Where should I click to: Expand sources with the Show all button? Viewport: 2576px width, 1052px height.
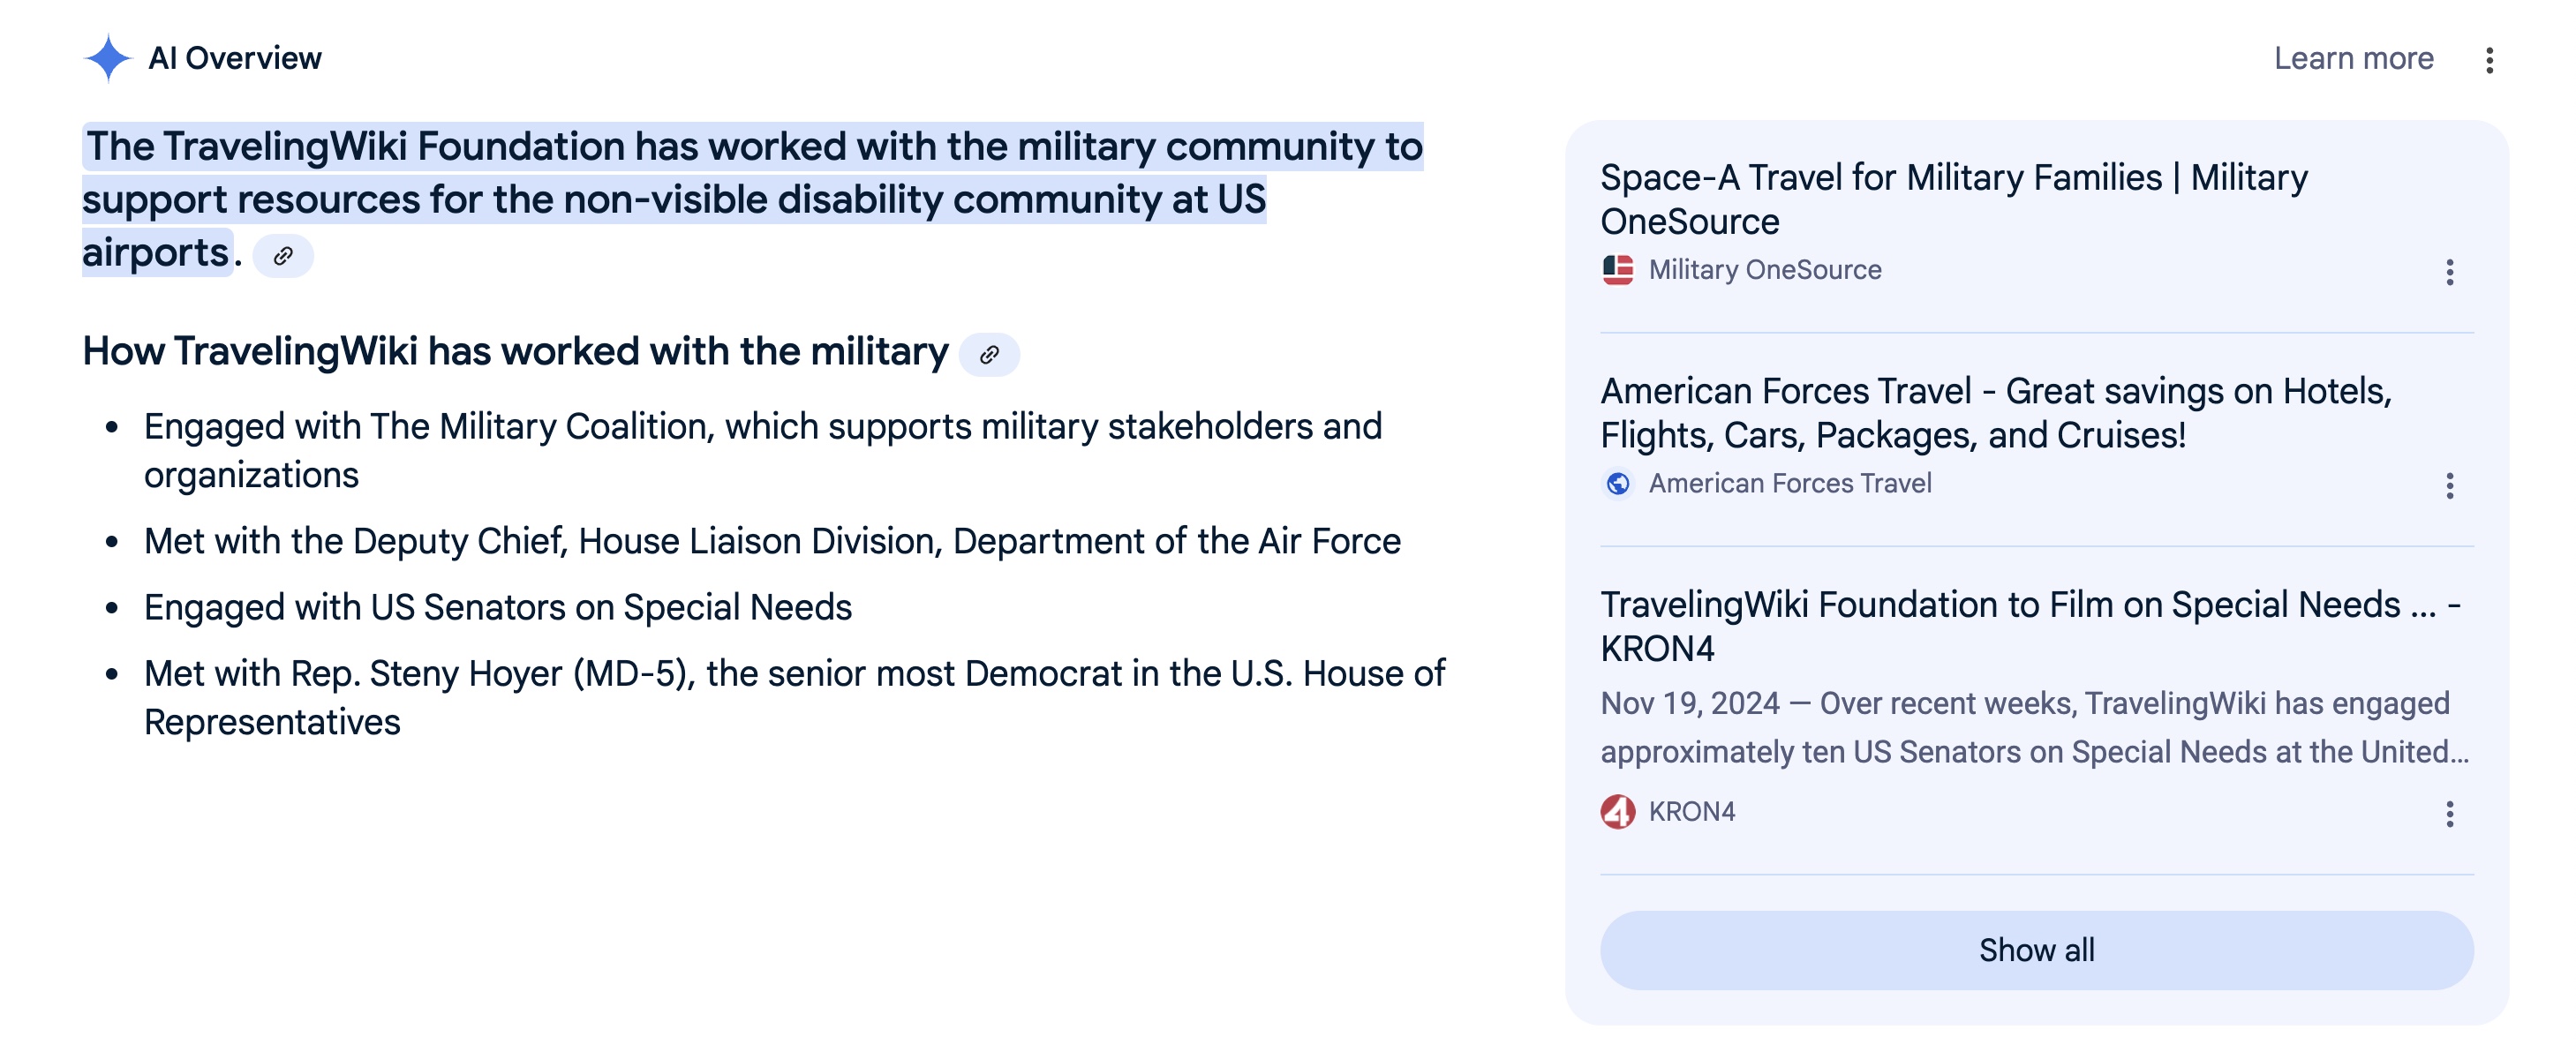click(x=2036, y=950)
